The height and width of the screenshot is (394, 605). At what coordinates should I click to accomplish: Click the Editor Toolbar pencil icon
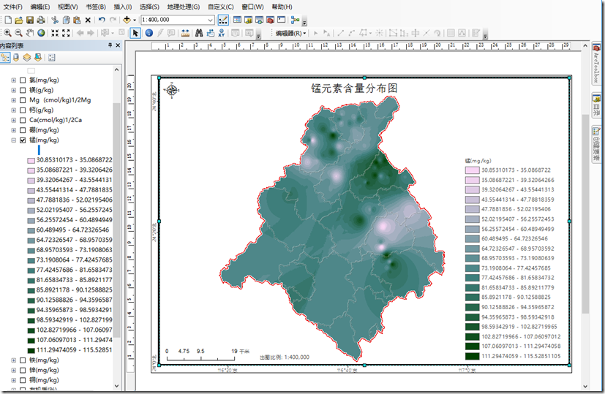point(223,20)
